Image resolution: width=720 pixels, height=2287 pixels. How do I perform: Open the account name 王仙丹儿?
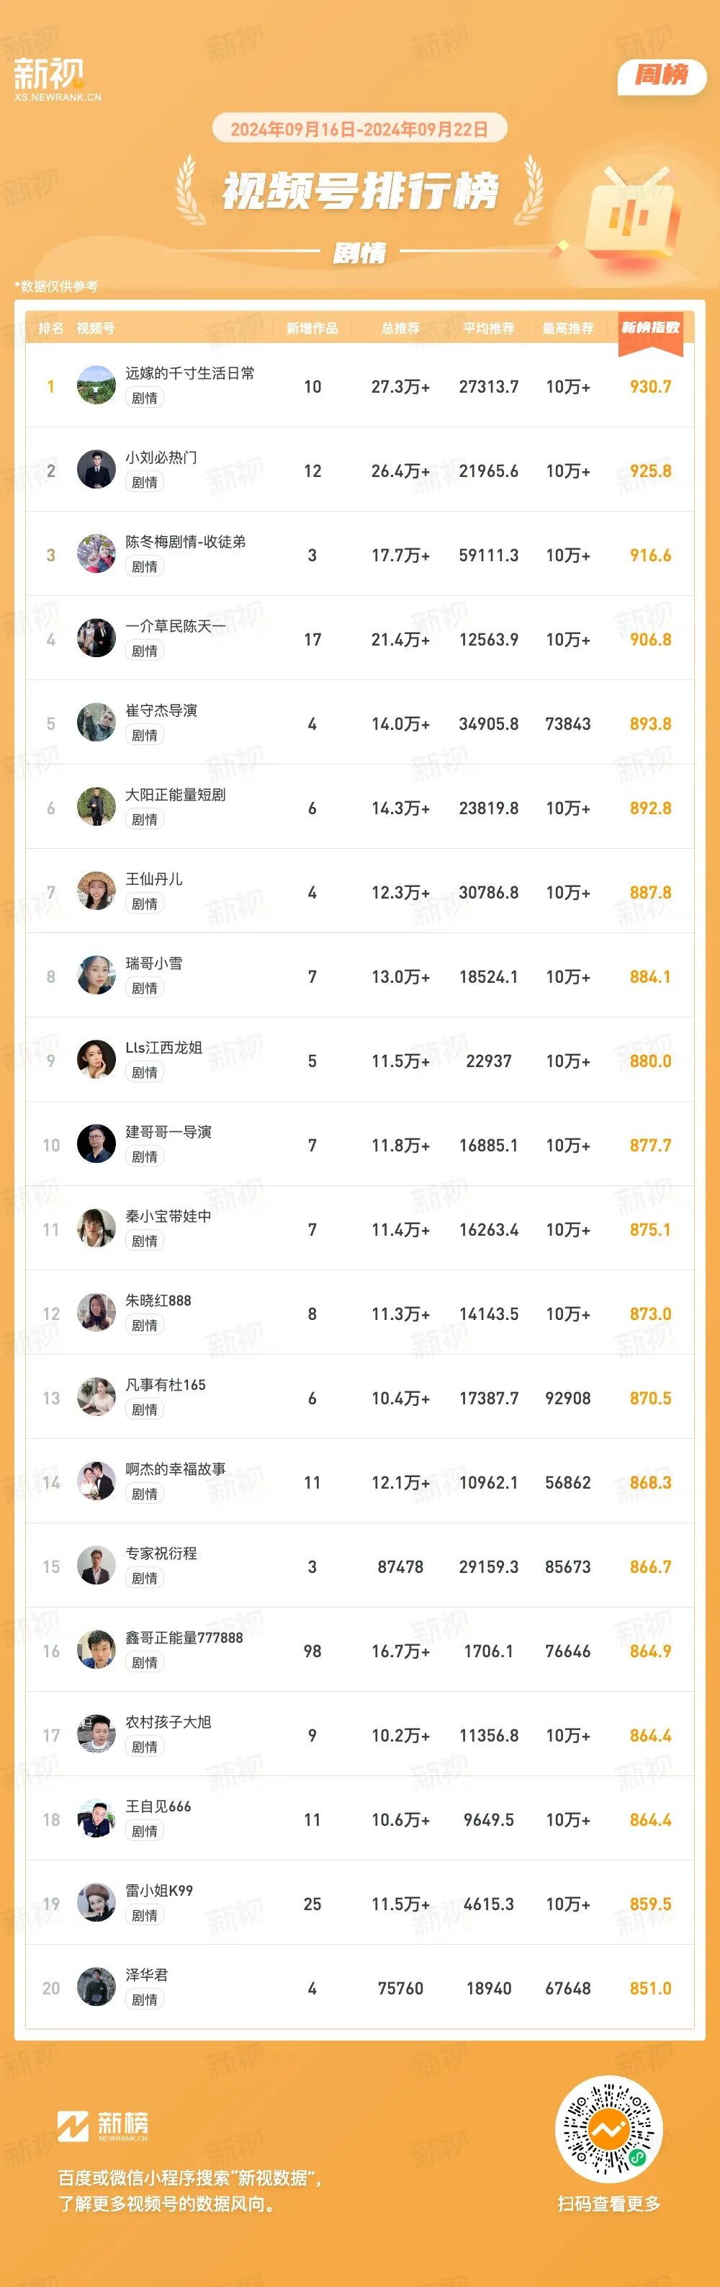click(x=154, y=879)
